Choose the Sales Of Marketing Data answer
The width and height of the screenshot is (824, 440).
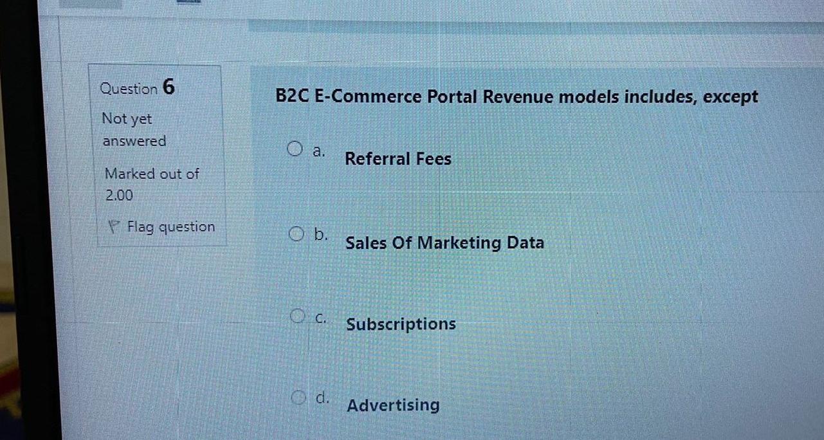pyautogui.click(x=444, y=243)
